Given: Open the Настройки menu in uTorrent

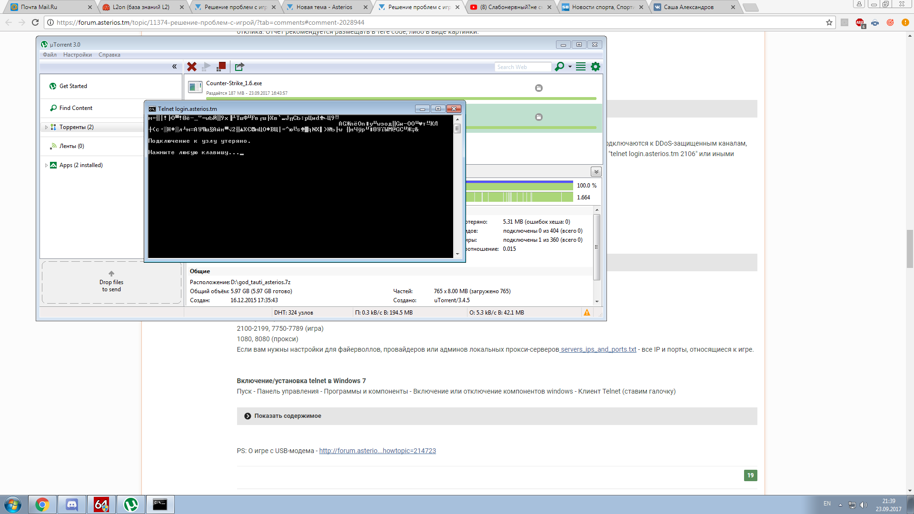Looking at the screenshot, I should coord(78,55).
